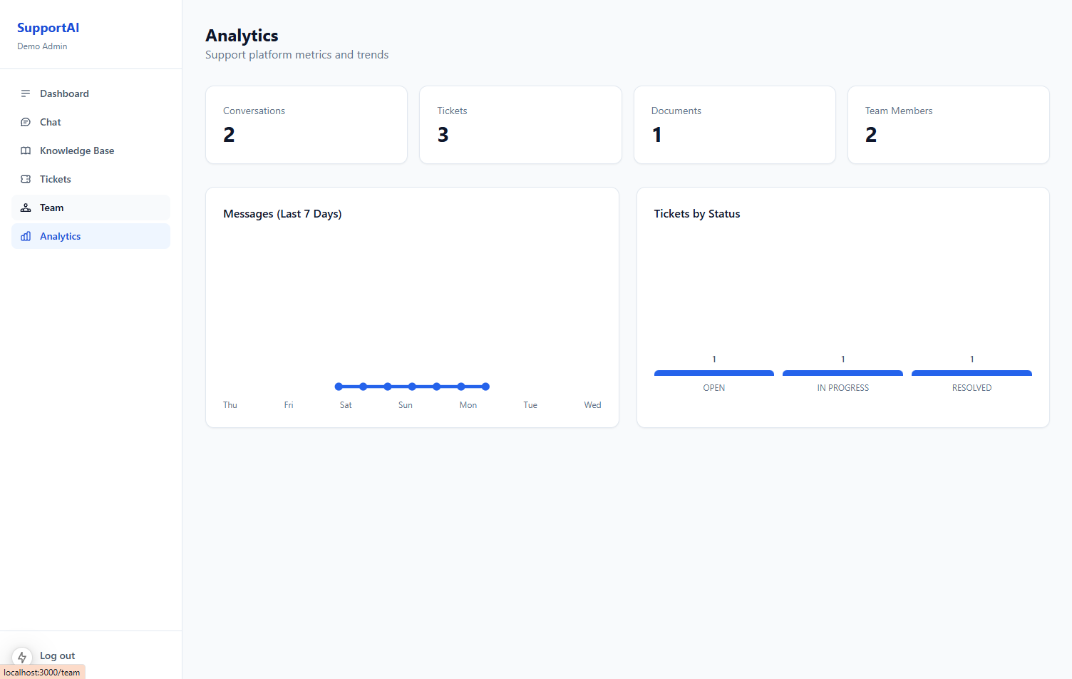The image size is (1072, 679).
Task: Open the Dashboard menu item
Action: point(91,93)
